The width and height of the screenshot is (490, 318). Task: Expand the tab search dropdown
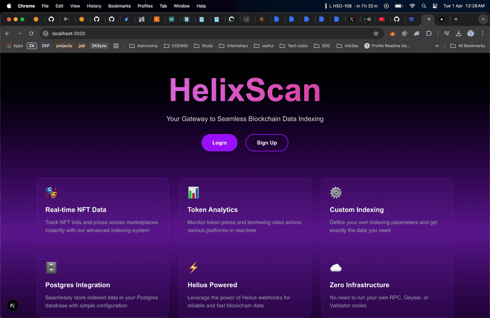(483, 20)
